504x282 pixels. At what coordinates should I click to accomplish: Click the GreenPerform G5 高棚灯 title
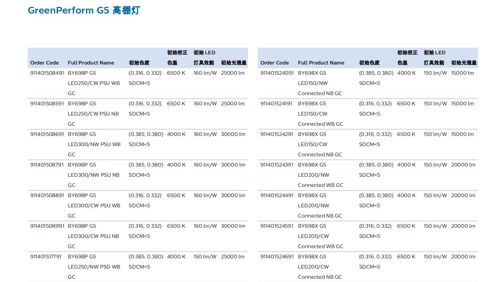click(84, 10)
